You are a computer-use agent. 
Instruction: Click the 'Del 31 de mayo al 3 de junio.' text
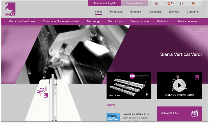coord(135,118)
